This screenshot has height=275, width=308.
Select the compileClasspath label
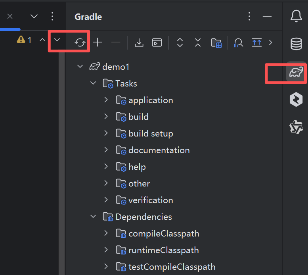click(x=164, y=234)
